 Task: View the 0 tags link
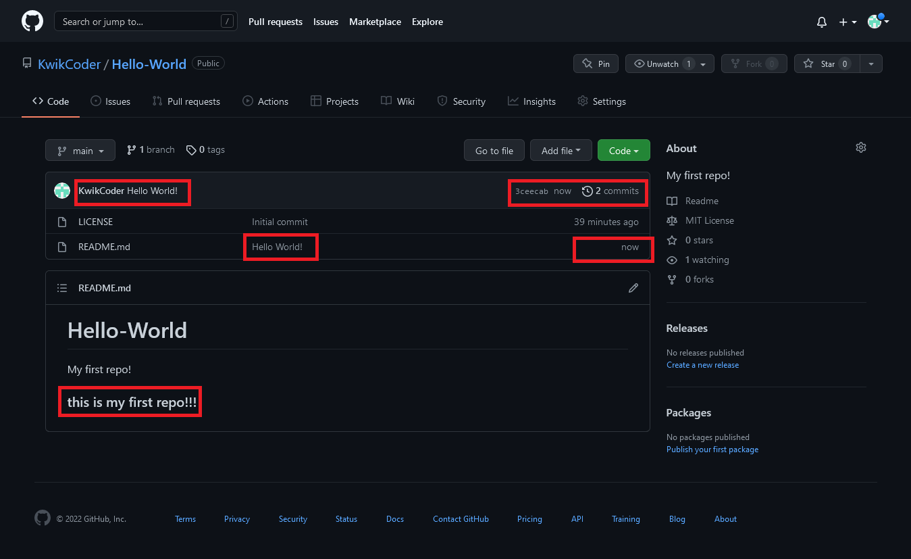(205, 150)
